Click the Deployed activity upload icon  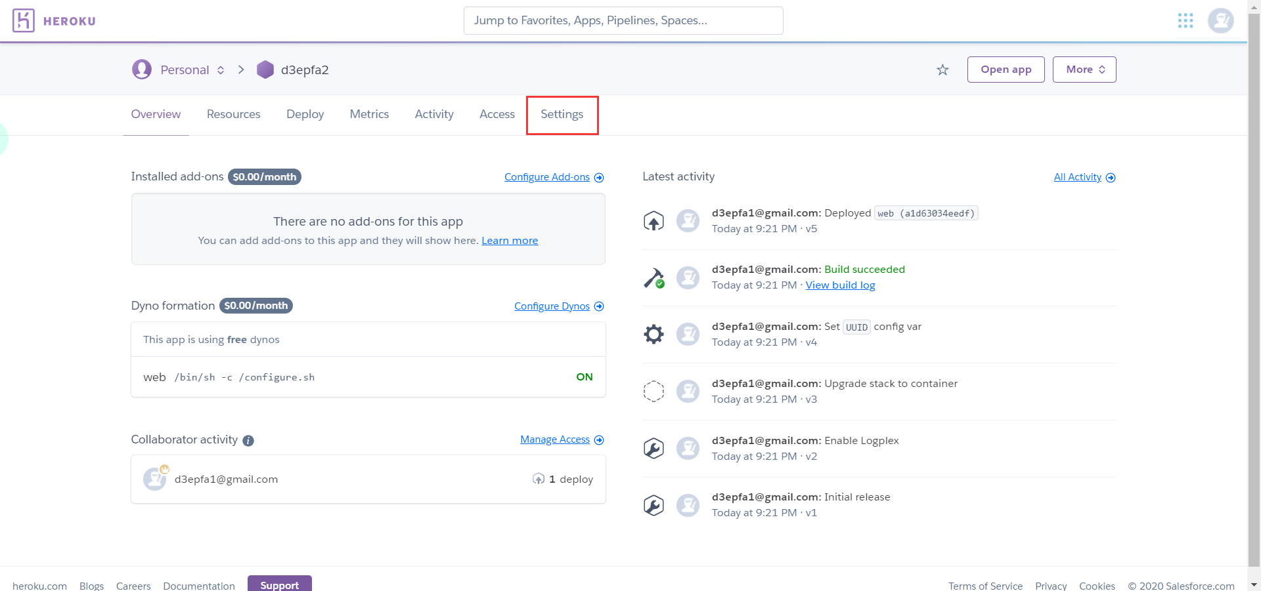(x=653, y=221)
